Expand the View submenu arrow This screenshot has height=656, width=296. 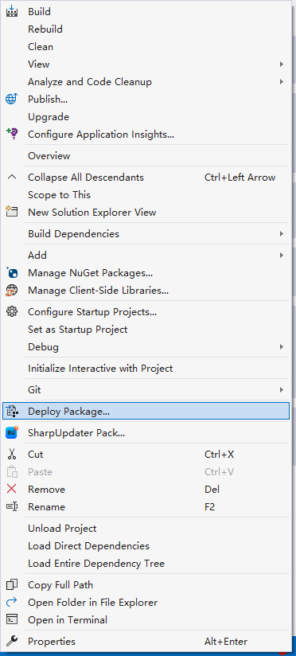click(282, 64)
